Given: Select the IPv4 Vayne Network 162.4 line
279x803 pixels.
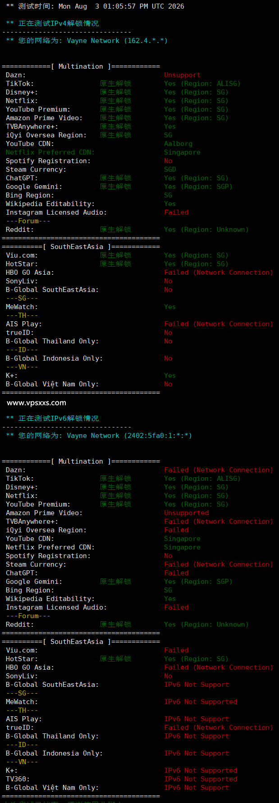Looking at the screenshot, I should click(x=87, y=41).
